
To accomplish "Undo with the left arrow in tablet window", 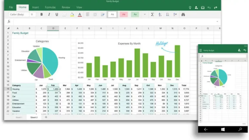I will [x=209, y=8].
